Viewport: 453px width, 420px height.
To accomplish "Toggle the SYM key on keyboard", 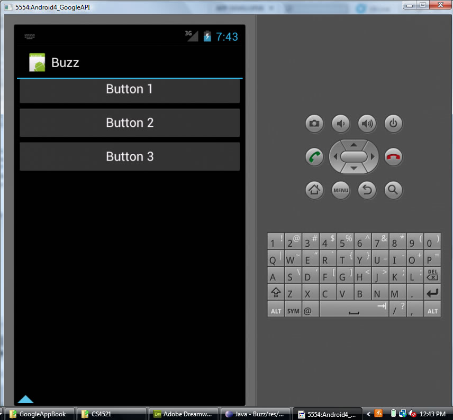I will [x=293, y=311].
